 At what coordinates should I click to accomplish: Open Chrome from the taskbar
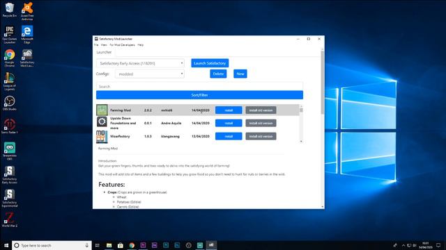tap(132, 245)
